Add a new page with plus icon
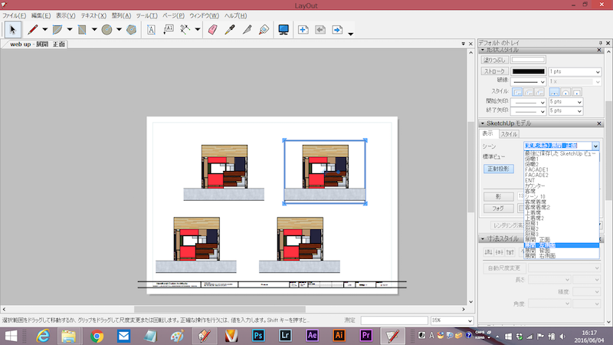This screenshot has width=613, height=345. point(303,30)
